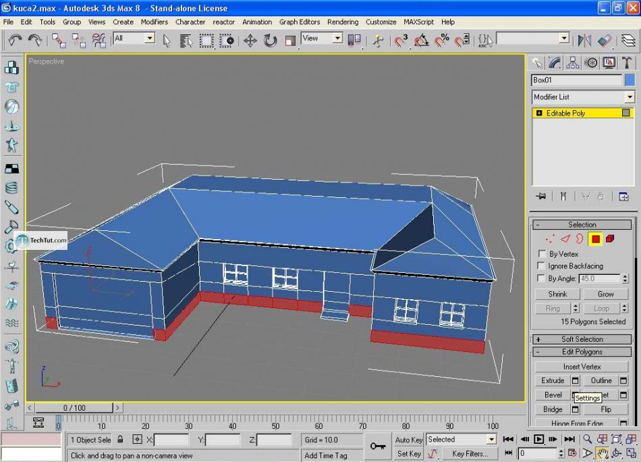The height and width of the screenshot is (462, 641).
Task: Open the Rendering menu
Action: point(343,22)
